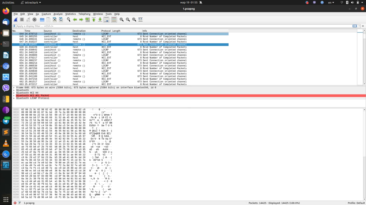Open Telegram from the dock
The height and width of the screenshot is (205, 366).
tap(6, 121)
